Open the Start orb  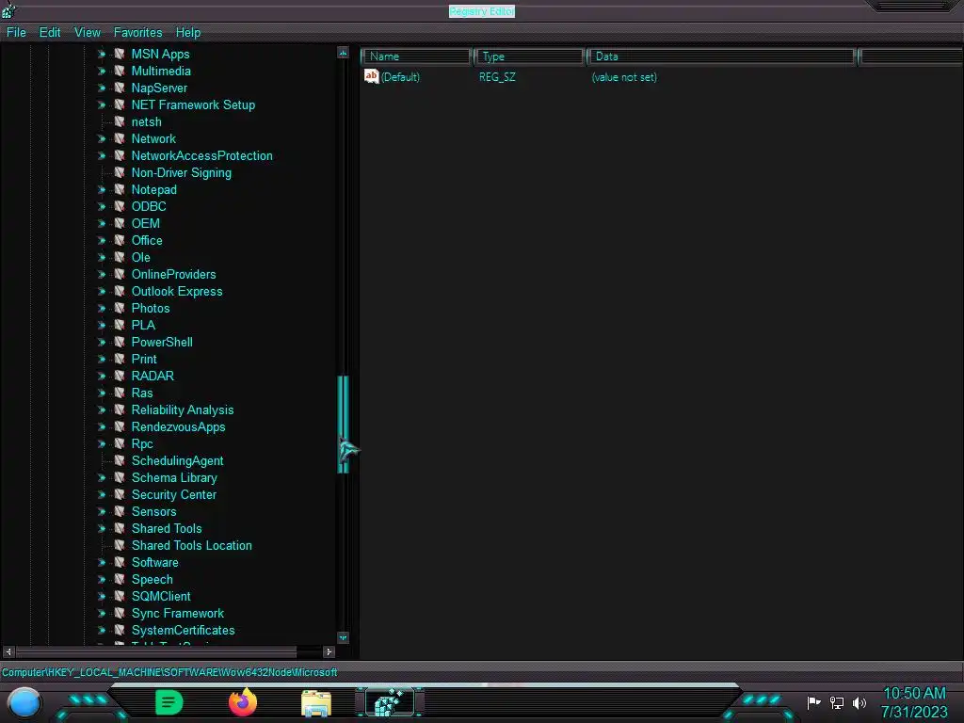[24, 703]
